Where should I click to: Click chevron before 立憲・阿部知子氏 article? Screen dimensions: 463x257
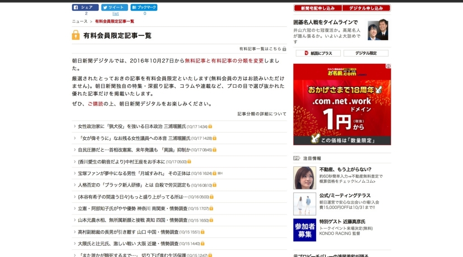click(x=75, y=208)
